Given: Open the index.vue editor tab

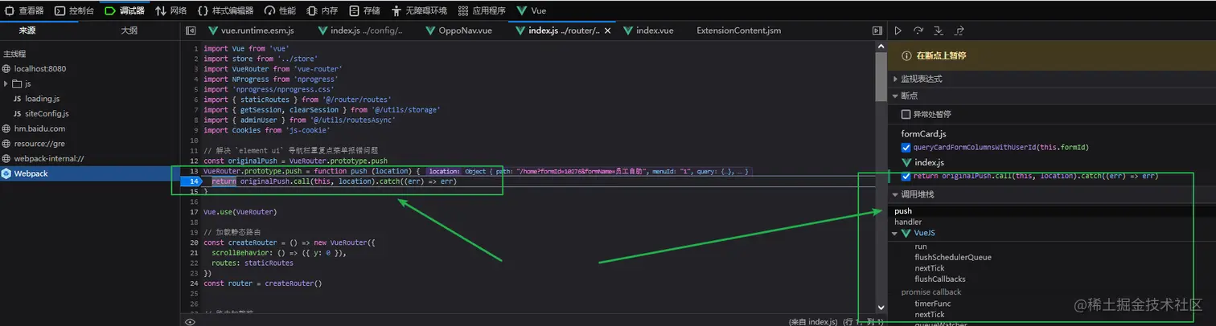Looking at the screenshot, I should [x=647, y=31].
